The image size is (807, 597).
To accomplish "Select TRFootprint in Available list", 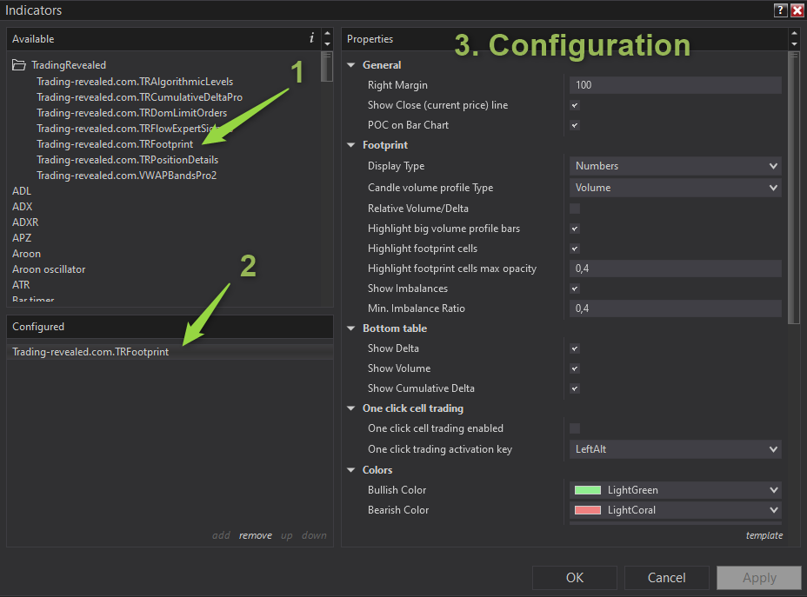I will 115,144.
